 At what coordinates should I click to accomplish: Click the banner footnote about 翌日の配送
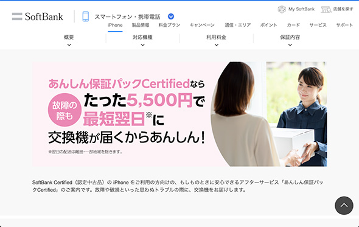point(85,152)
